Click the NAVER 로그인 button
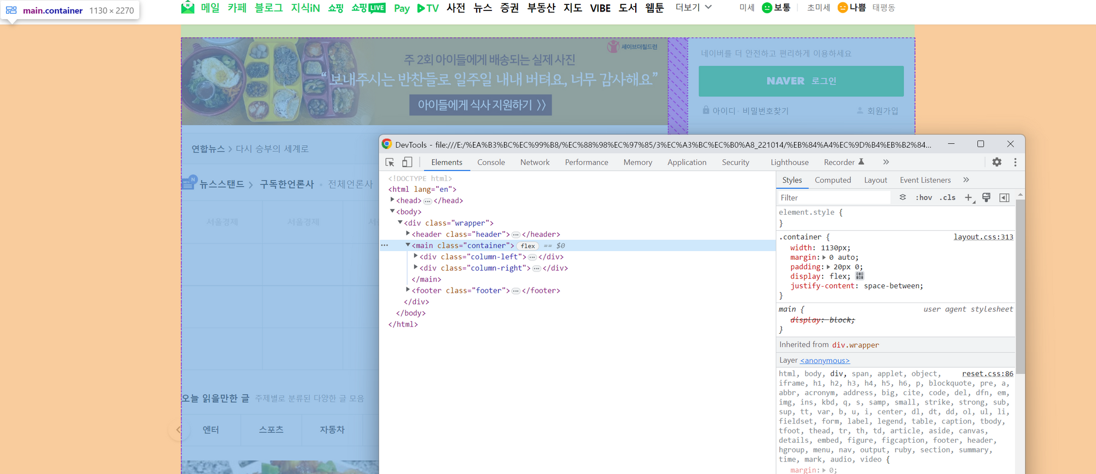 coord(801,81)
